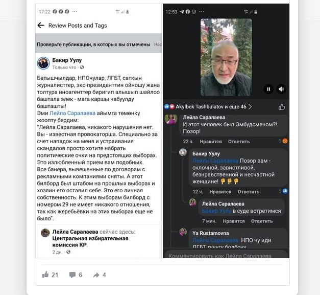This screenshot has height=295, width=320.
Task: Expand reactions list via chevron after 'еще 46'
Action: pyautogui.click(x=250, y=107)
